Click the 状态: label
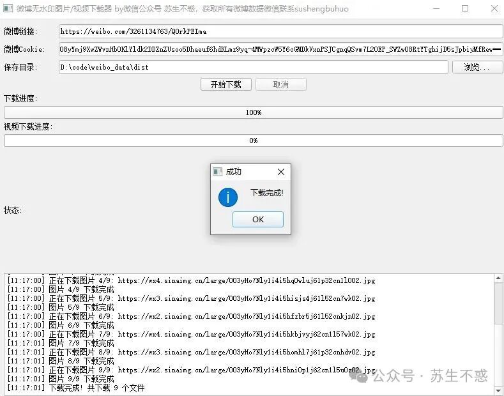Screen dimensions: 504x396 (x=13, y=210)
